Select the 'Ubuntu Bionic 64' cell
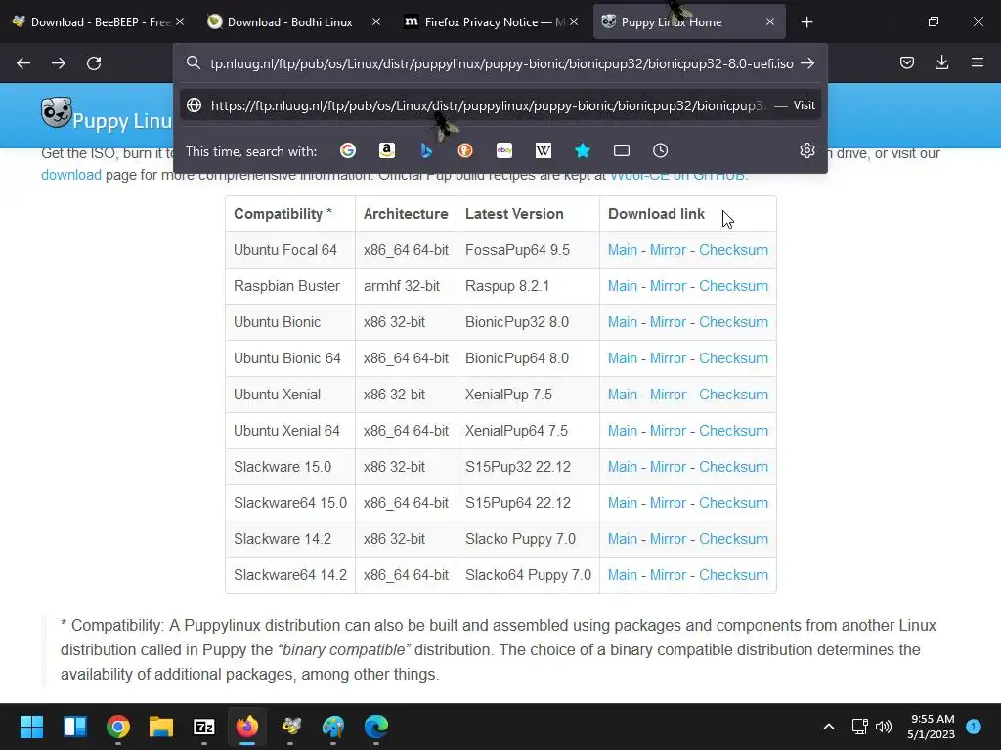The height and width of the screenshot is (750, 1001). [289, 358]
